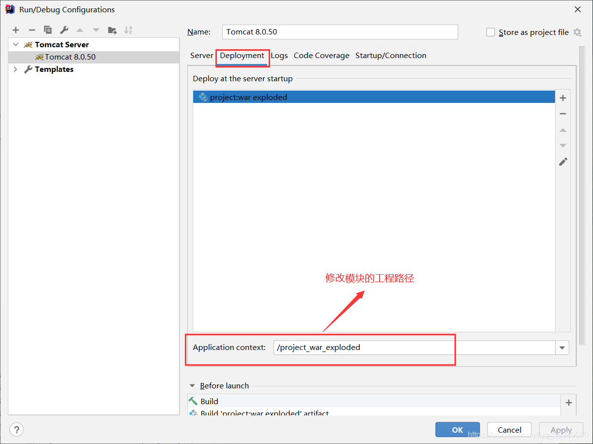
Task: Move deployment artifact down
Action: point(563,146)
